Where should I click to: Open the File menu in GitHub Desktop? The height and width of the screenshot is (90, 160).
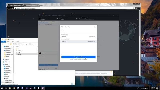43,15
